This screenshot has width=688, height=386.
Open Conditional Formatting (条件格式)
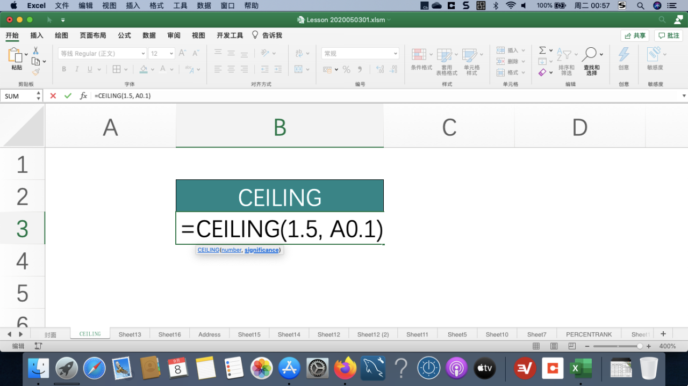pyautogui.click(x=421, y=59)
